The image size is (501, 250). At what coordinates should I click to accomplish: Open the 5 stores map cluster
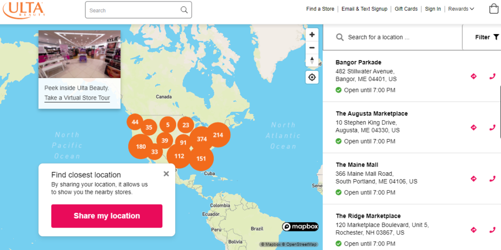pyautogui.click(x=168, y=125)
